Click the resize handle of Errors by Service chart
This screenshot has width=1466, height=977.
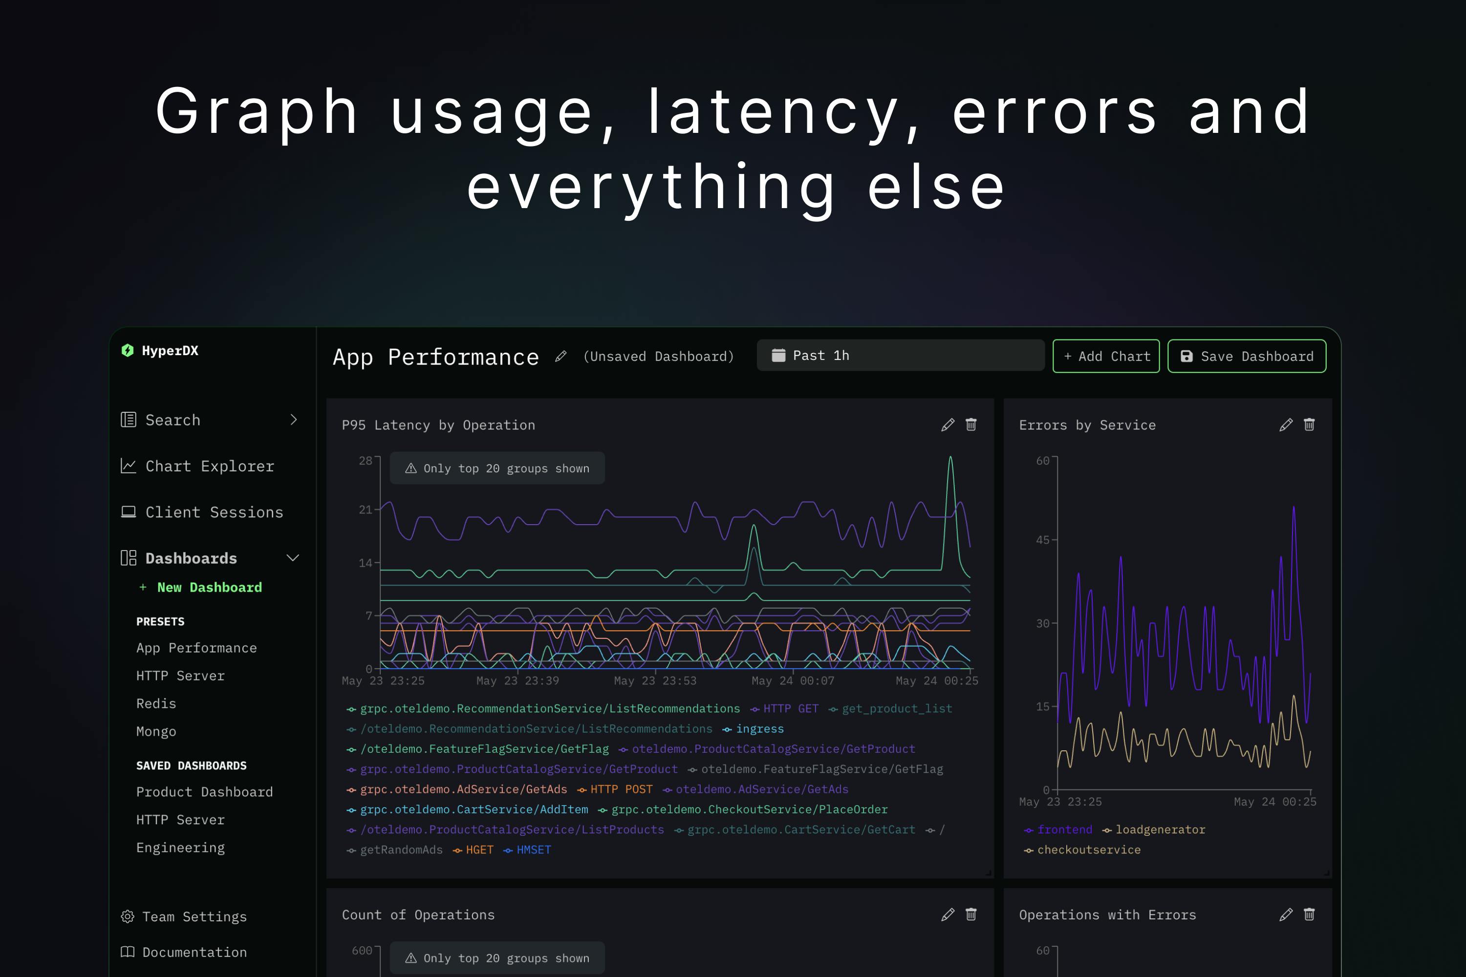(1326, 873)
